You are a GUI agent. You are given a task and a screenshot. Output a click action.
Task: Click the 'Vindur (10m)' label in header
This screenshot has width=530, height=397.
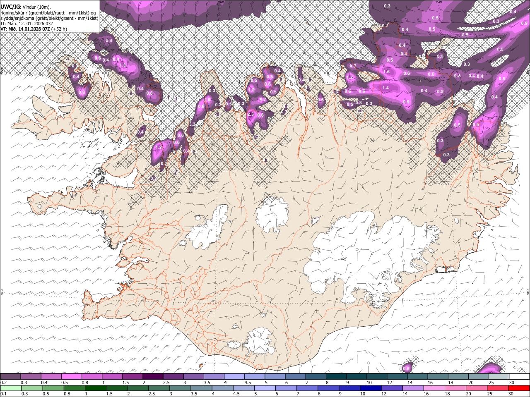tap(36, 7)
